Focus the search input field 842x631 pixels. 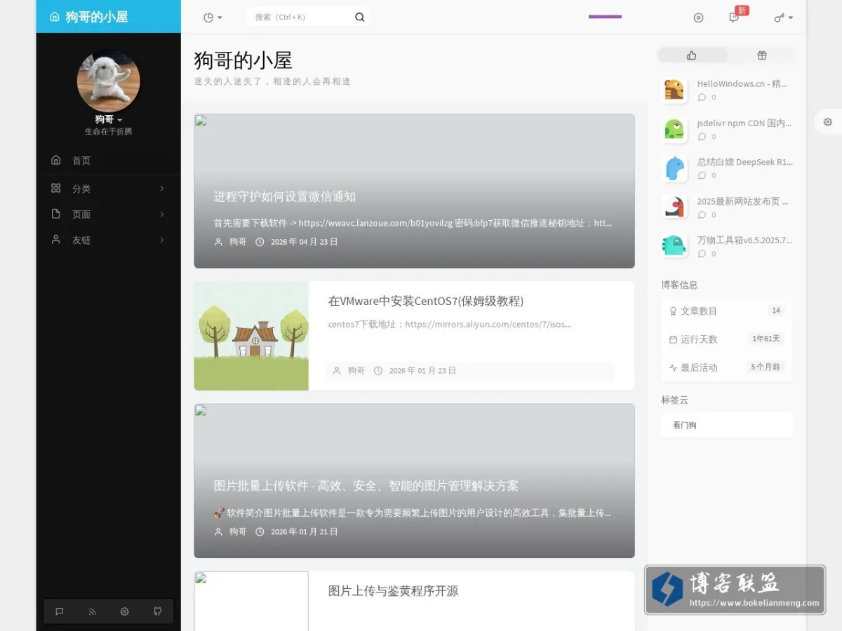point(302,17)
